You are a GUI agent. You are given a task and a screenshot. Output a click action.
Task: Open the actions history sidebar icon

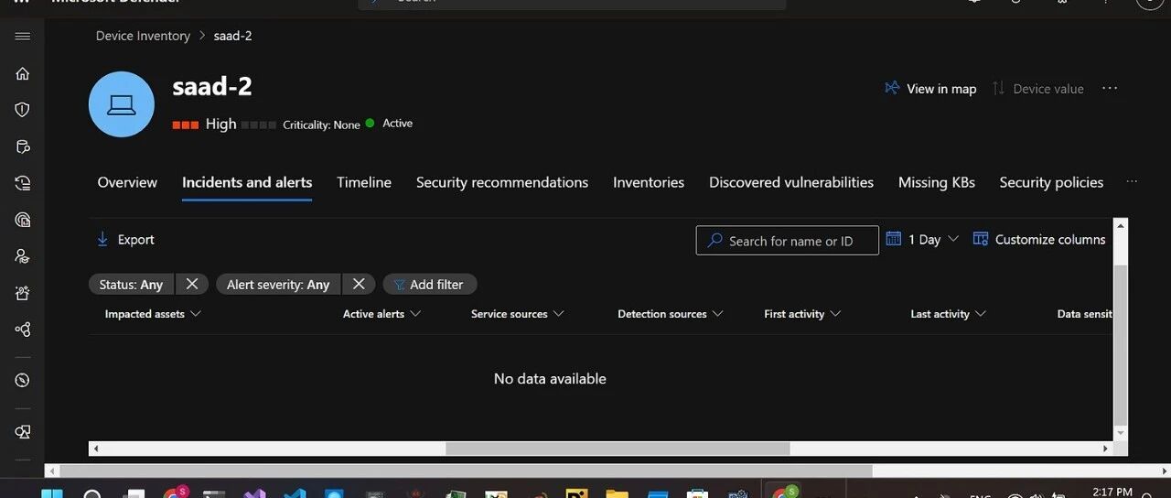[23, 183]
